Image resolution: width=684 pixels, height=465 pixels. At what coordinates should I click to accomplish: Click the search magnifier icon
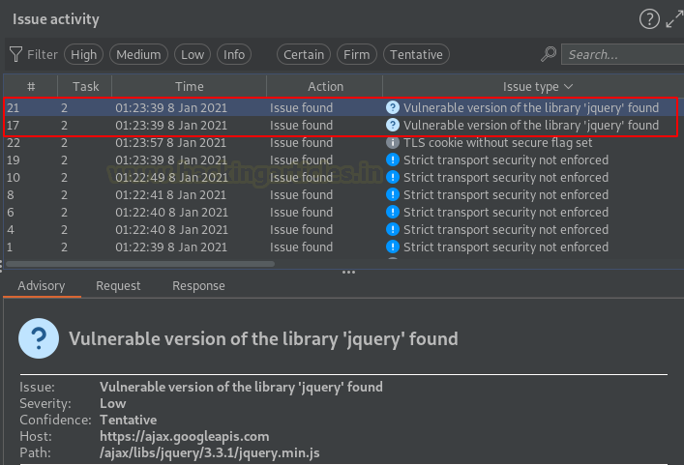549,54
